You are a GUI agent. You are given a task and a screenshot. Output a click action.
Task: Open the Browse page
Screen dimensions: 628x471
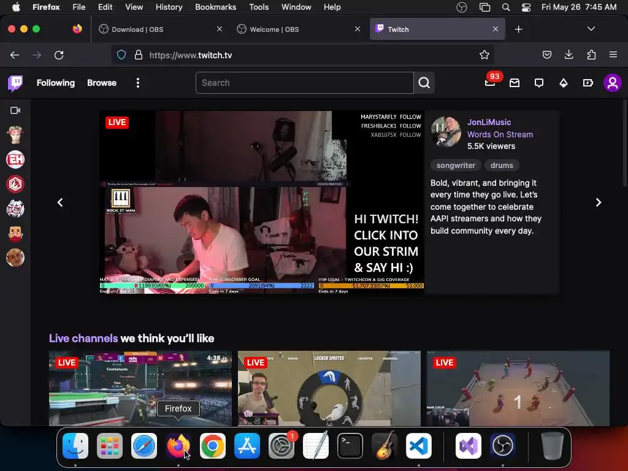click(102, 83)
